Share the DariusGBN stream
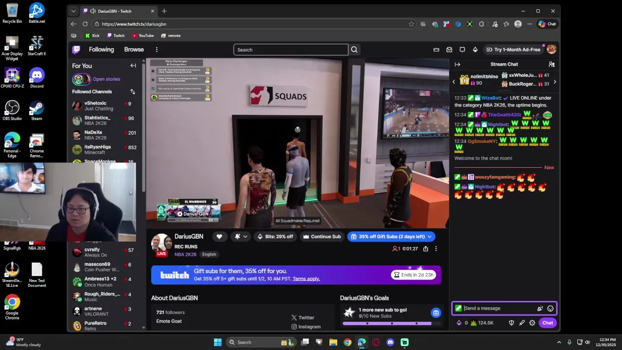Screen dimensions: 622x350 [x=426, y=249]
